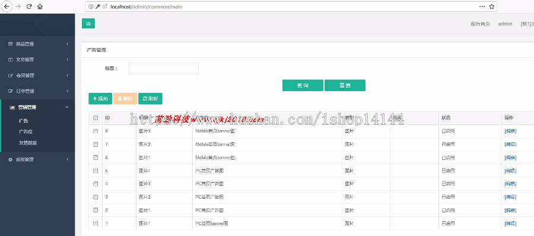Viewport: 534px width, 236px height.
Task: Click the orange 删除 delete button
Action: pos(125,98)
